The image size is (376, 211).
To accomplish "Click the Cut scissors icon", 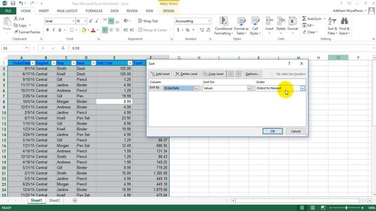I will tap(16, 18).
